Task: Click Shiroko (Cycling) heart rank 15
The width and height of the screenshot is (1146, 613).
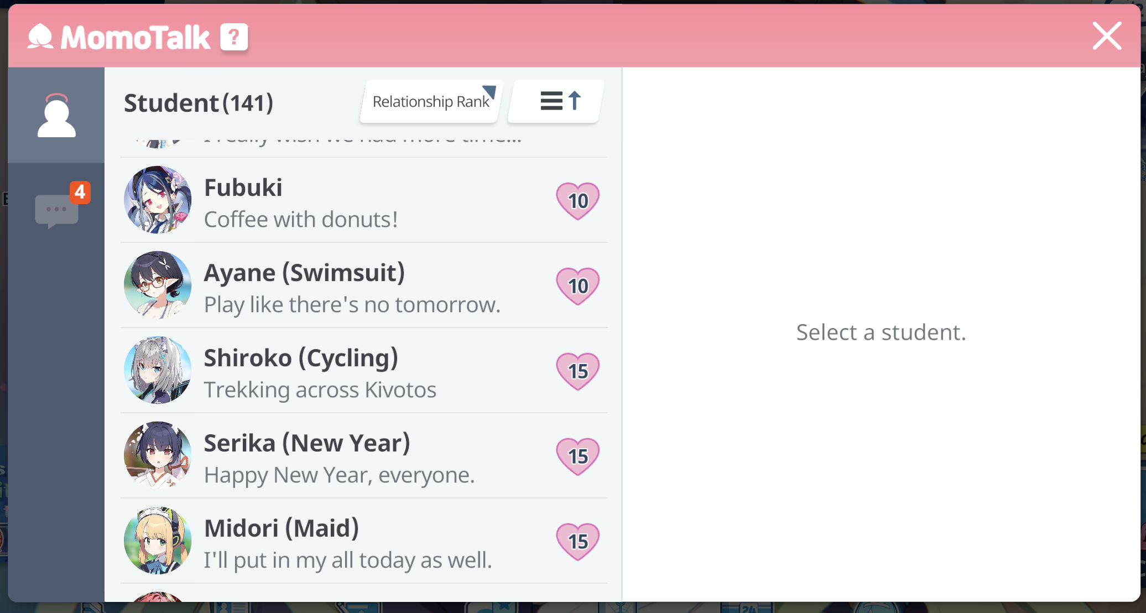Action: pyautogui.click(x=577, y=371)
